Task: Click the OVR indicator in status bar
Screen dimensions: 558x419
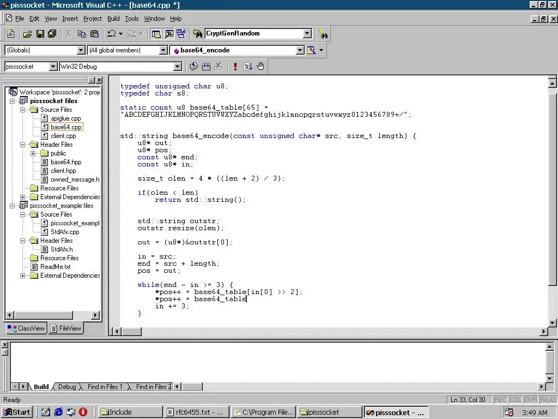Action: coord(531,400)
